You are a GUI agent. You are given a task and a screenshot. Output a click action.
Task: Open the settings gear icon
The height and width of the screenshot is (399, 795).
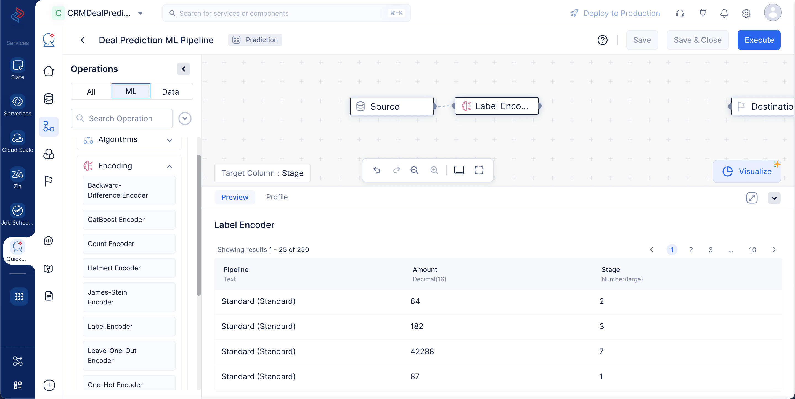pyautogui.click(x=746, y=13)
